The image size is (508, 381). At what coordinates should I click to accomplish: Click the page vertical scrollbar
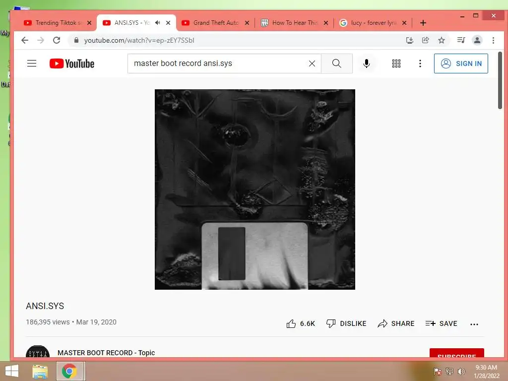(x=500, y=80)
